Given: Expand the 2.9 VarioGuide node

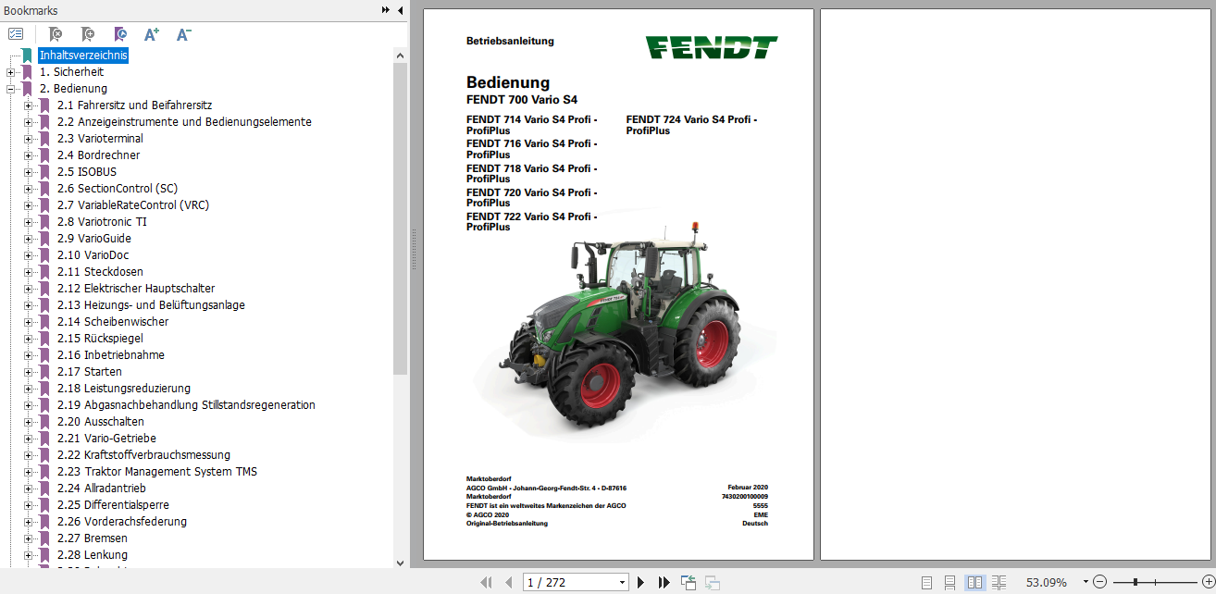Looking at the screenshot, I should click(x=29, y=239).
